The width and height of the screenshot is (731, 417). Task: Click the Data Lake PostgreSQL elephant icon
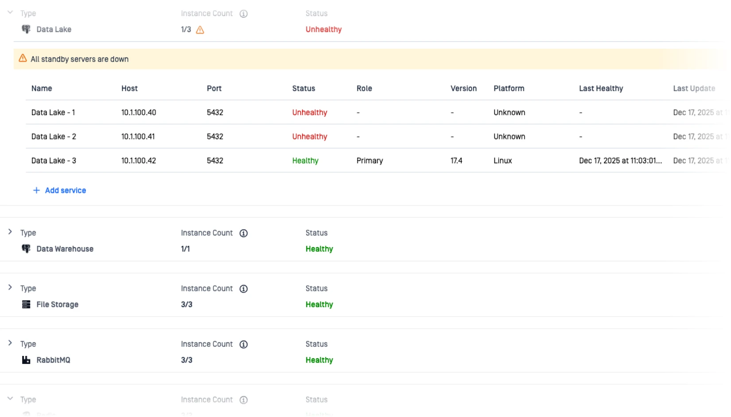pyautogui.click(x=26, y=29)
